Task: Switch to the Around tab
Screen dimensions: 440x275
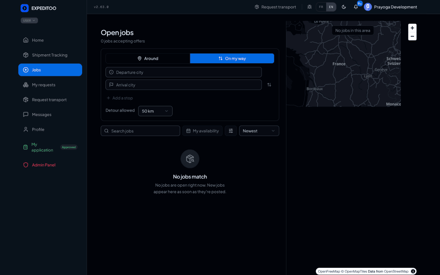Action: 148,58
